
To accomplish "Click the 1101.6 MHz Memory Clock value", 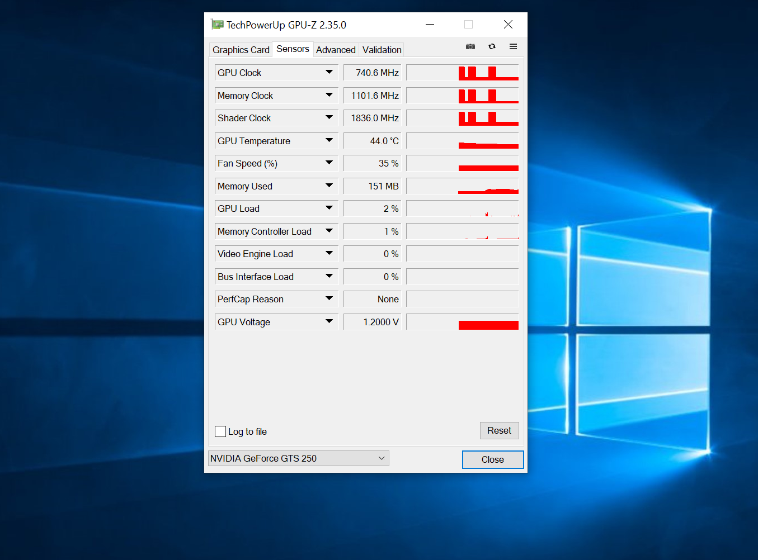I will pyautogui.click(x=373, y=96).
